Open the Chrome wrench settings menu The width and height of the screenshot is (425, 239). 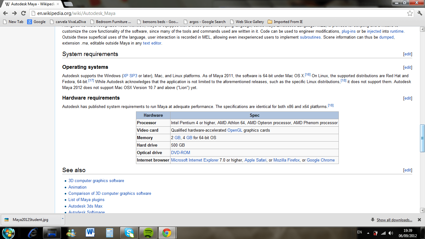click(420, 13)
